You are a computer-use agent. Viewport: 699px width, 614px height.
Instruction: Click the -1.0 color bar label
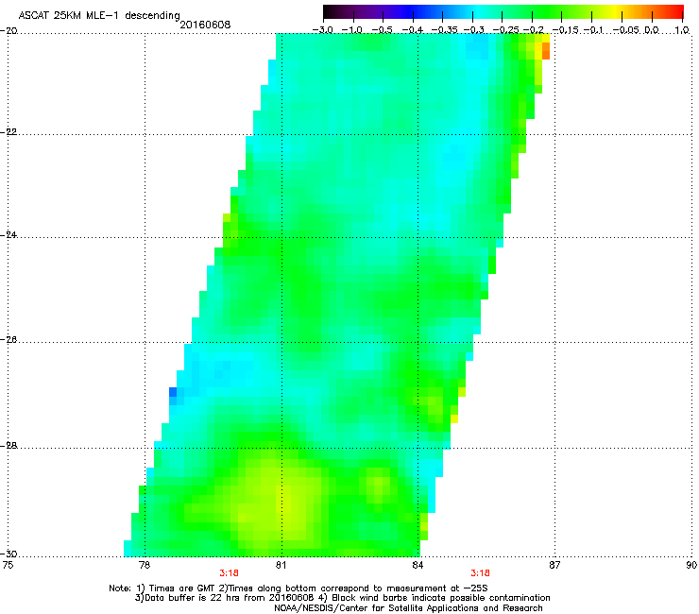pyautogui.click(x=352, y=30)
